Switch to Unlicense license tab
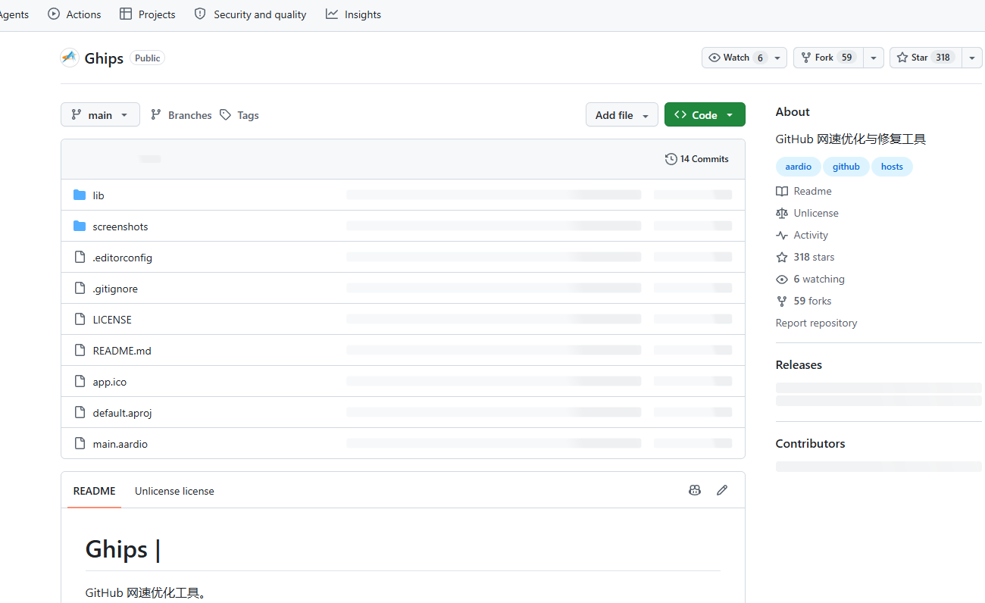Image resolution: width=985 pixels, height=603 pixels. click(x=174, y=491)
